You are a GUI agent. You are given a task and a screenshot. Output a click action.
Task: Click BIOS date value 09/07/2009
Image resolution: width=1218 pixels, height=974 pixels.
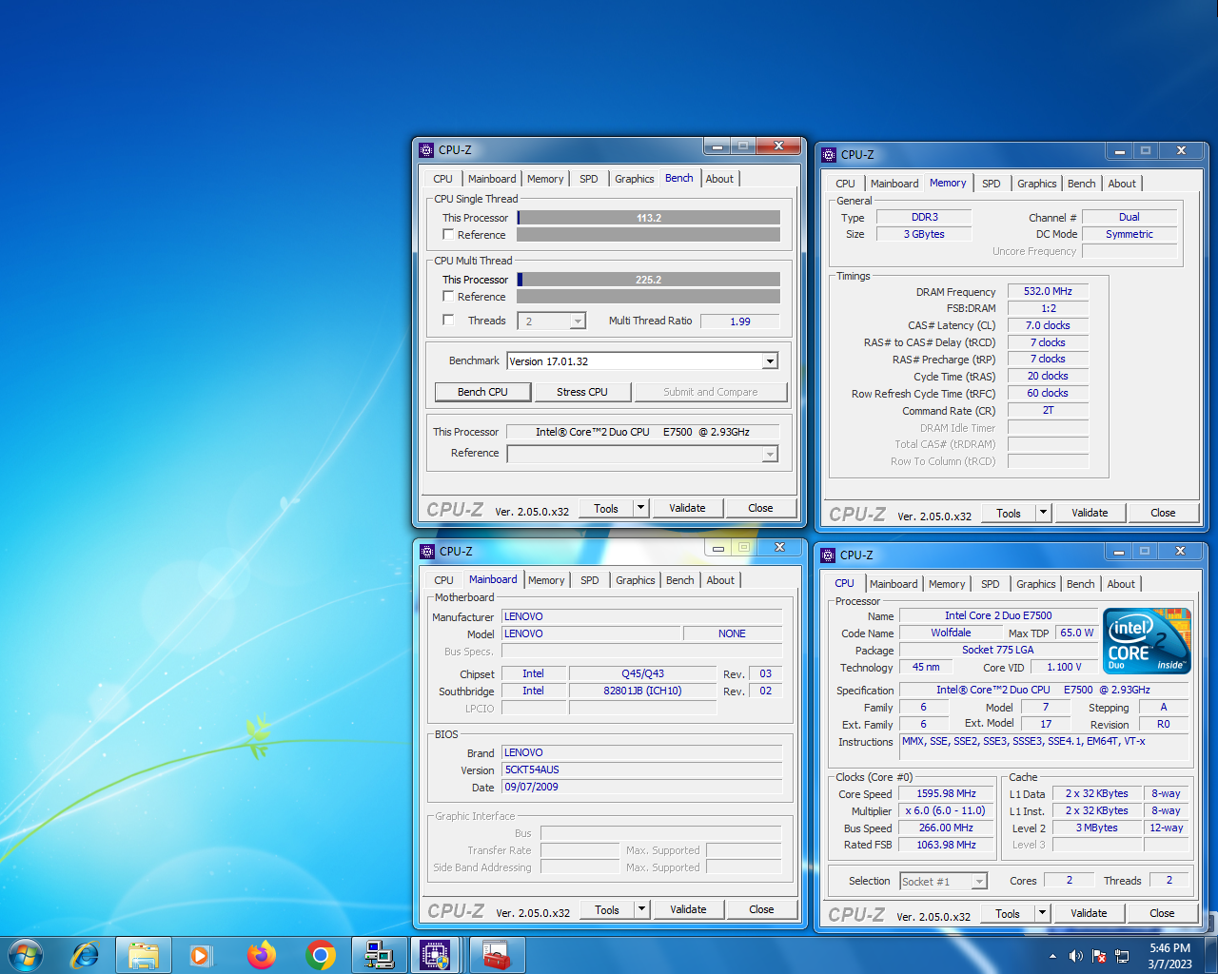point(642,787)
